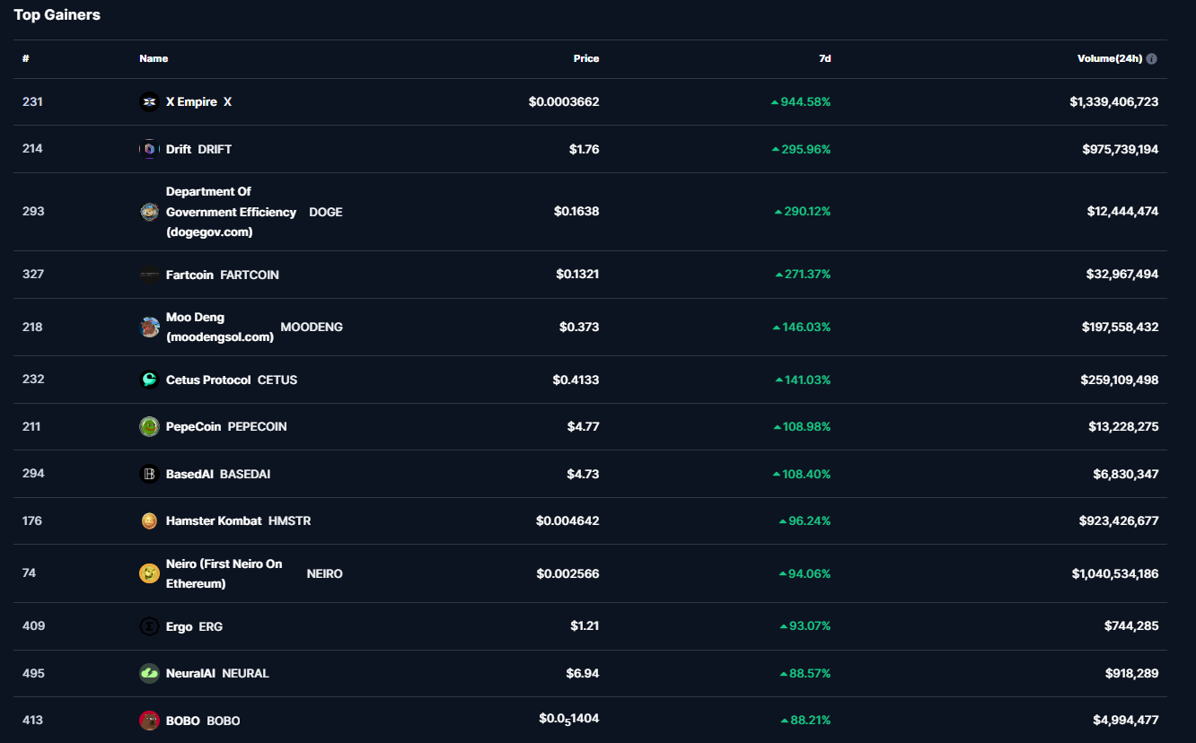
Task: Click the PepeCoin frog icon
Action: tap(149, 427)
